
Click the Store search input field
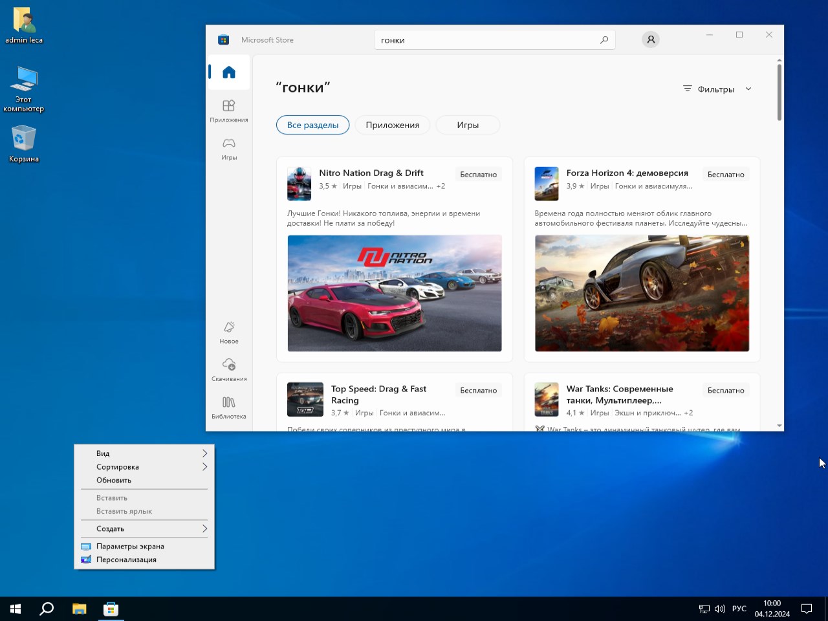[x=485, y=40]
